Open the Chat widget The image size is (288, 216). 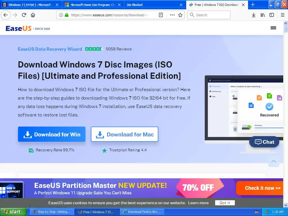[x=264, y=142]
